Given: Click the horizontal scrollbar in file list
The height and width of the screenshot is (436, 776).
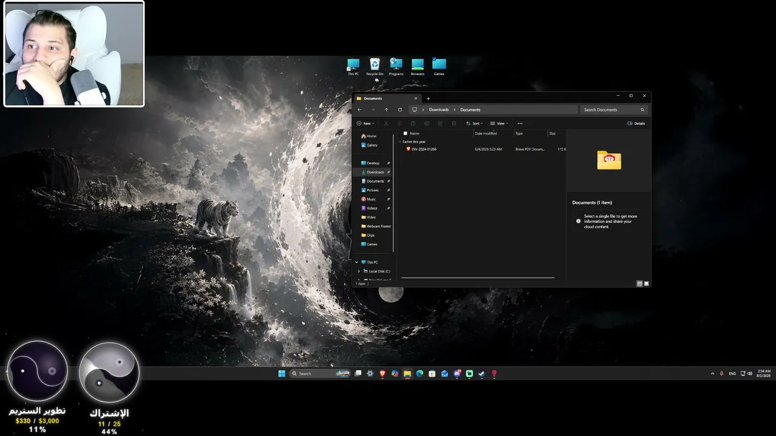Looking at the screenshot, I should tap(478, 278).
